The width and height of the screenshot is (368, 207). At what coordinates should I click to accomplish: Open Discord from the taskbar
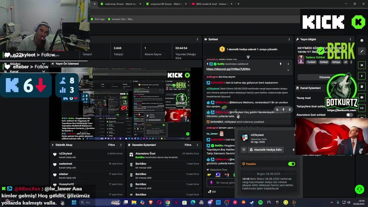pyautogui.click(x=210, y=202)
